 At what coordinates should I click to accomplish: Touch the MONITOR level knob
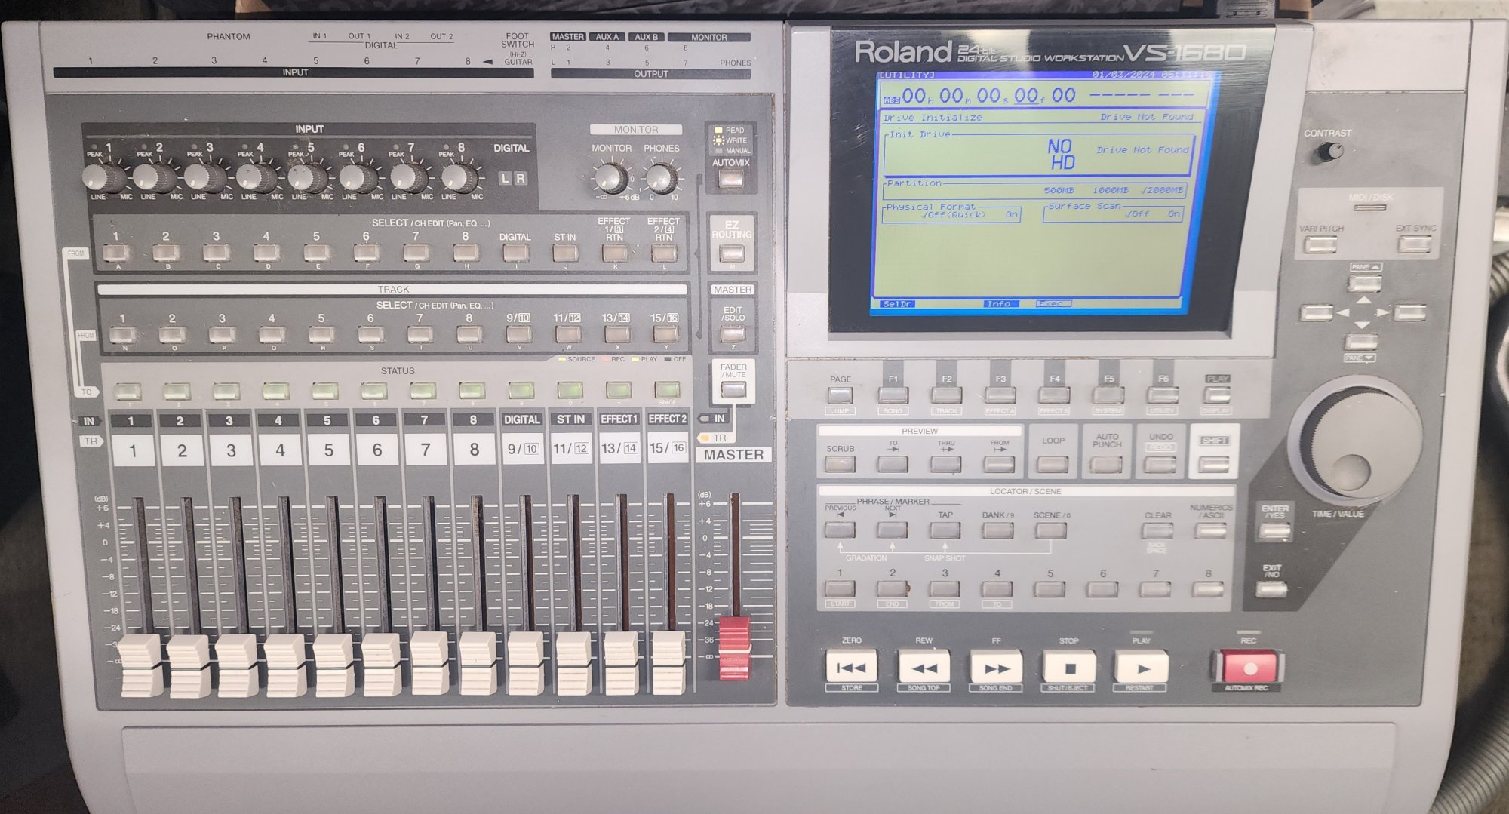click(610, 179)
